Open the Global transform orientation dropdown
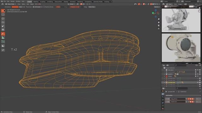Viewport: 202px width, 113px height. click(72, 4)
